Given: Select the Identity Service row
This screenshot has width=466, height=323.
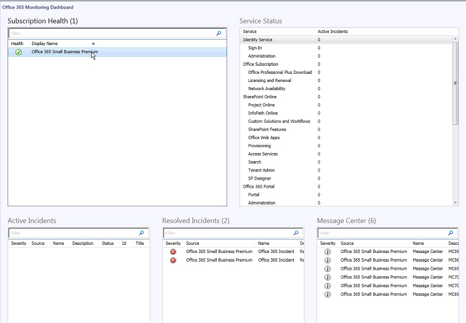Looking at the screenshot, I should [346, 40].
